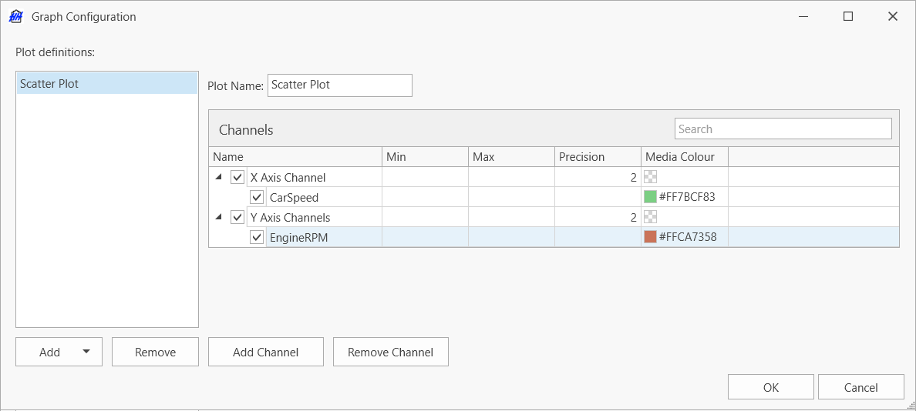Click the Plot Name text field

339,85
